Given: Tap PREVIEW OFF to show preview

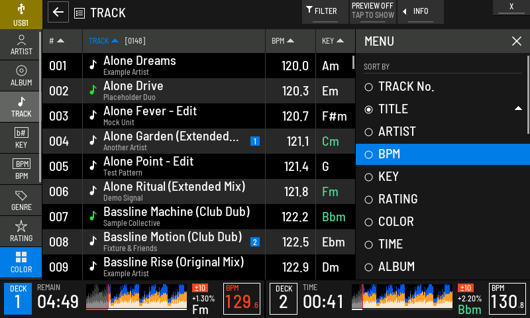Looking at the screenshot, I should click(373, 12).
